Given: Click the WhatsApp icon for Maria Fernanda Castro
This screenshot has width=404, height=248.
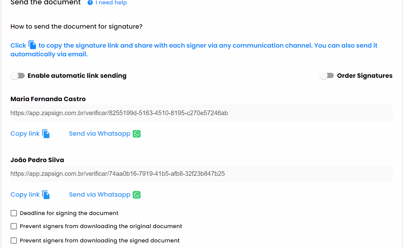Looking at the screenshot, I should point(137,133).
